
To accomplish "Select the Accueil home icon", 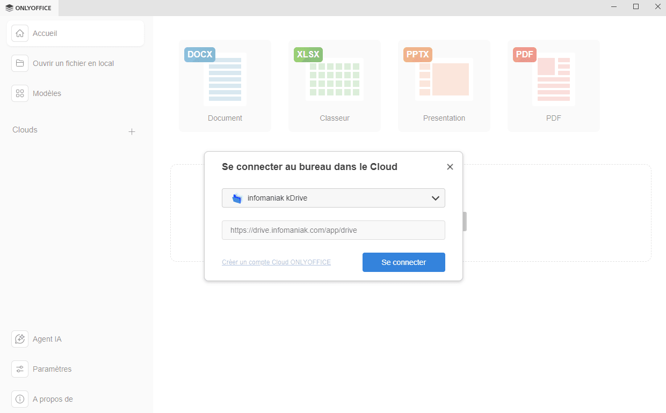I will (19, 33).
